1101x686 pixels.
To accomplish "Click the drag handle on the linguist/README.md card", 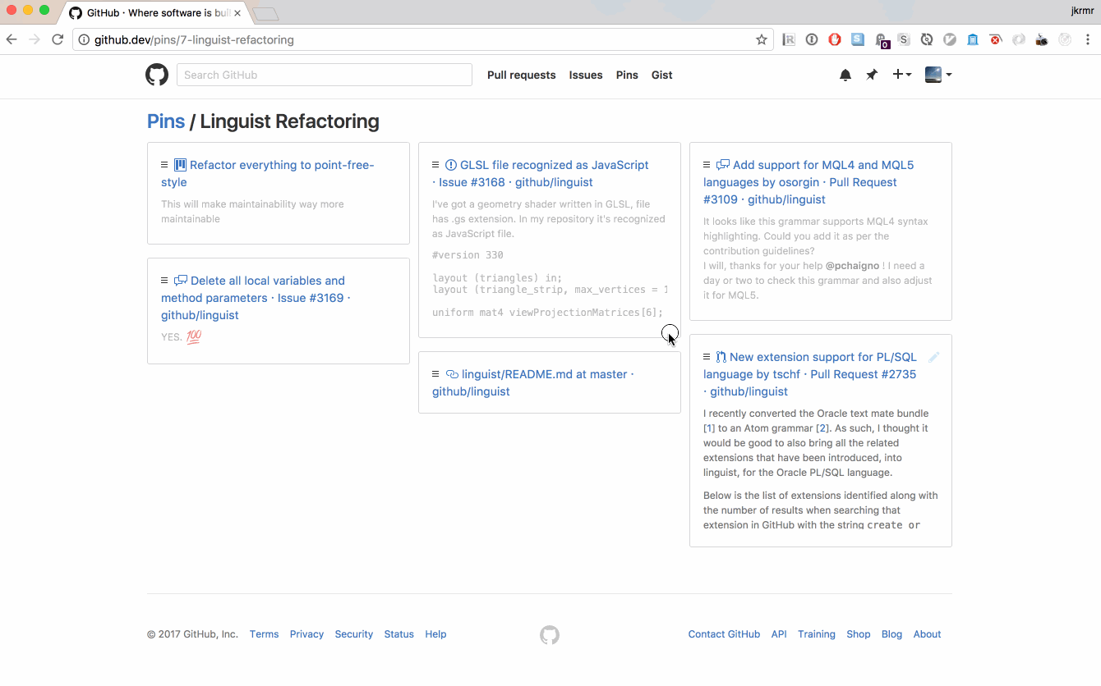I will click(435, 374).
